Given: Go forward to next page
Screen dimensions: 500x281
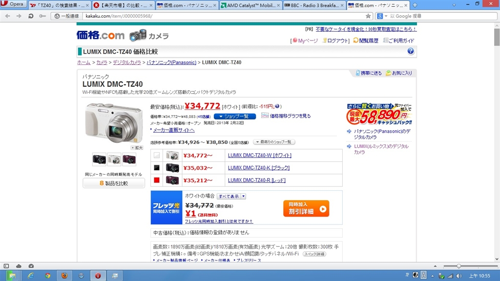Looking at the screenshot, I should [x=19, y=16].
